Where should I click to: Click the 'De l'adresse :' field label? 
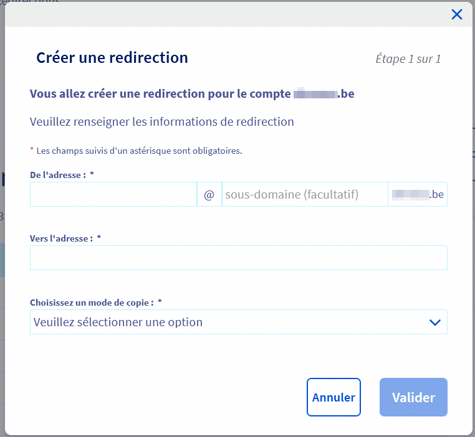click(x=58, y=175)
